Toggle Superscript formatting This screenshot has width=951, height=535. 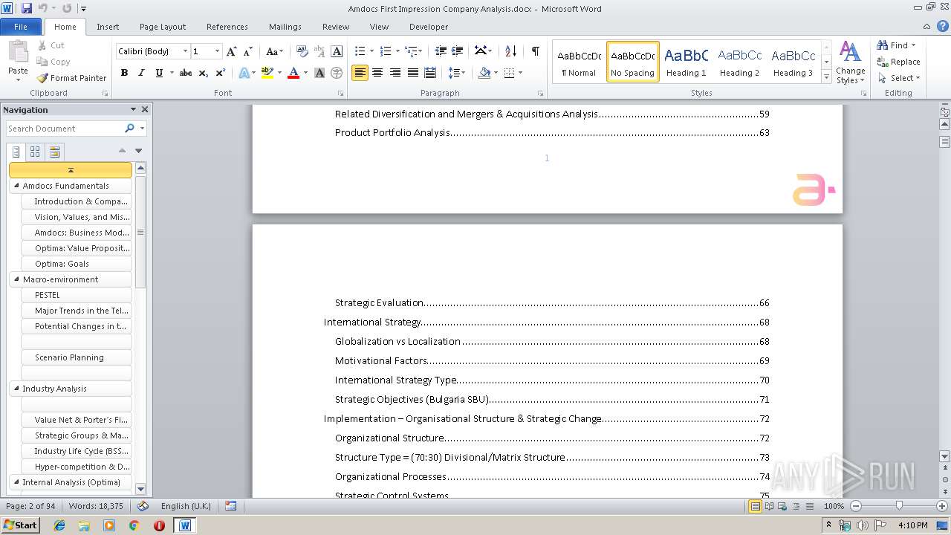[x=220, y=73]
